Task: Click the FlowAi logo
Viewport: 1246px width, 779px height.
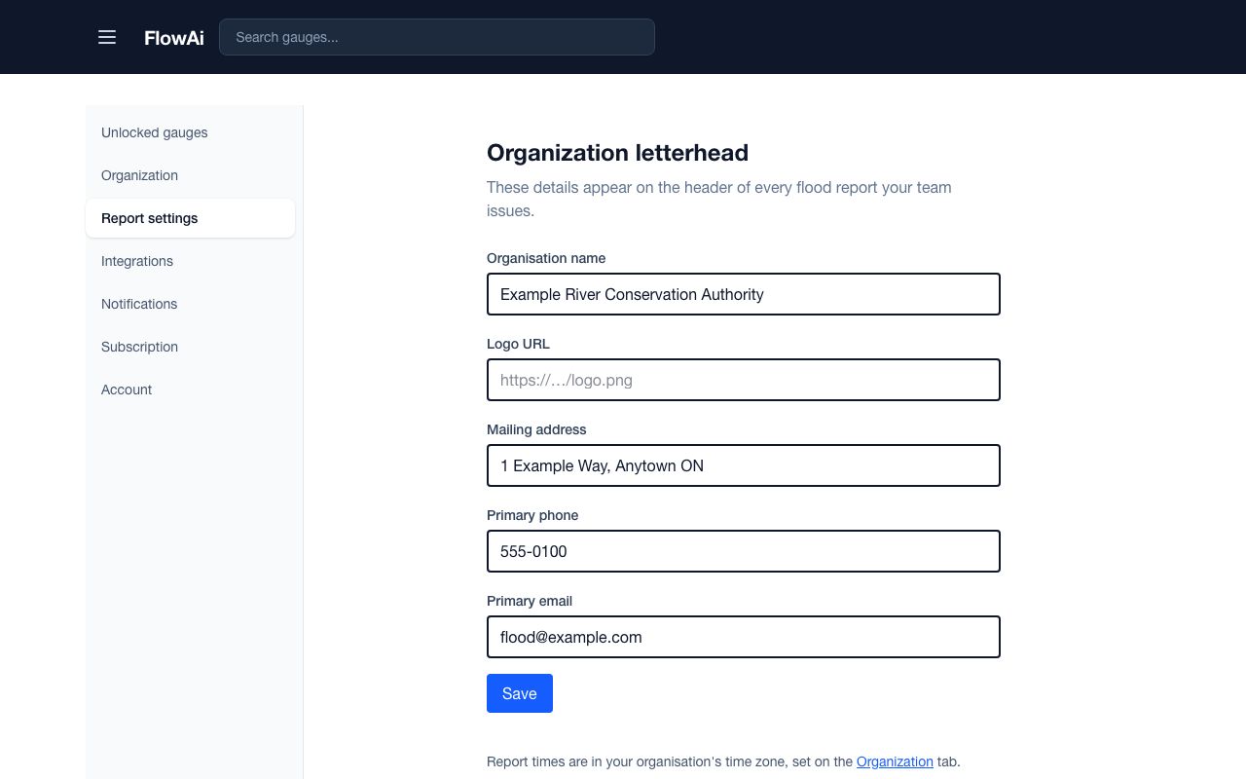Action: 174,37
